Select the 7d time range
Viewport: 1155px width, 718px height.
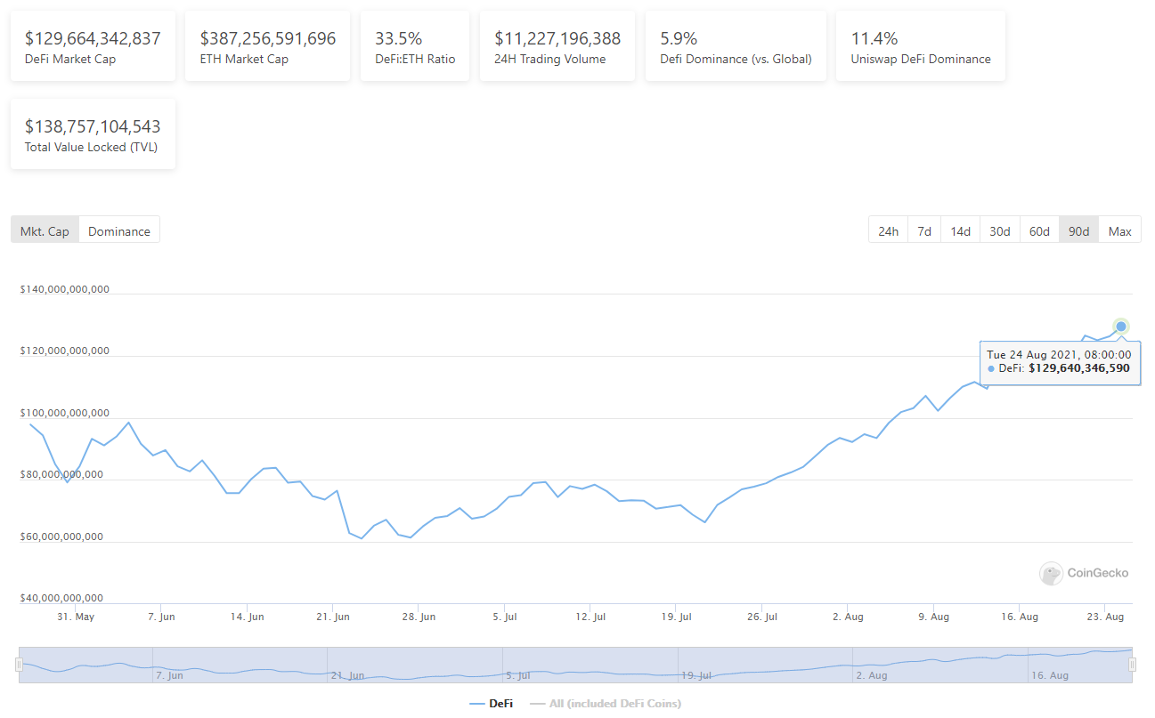(x=924, y=230)
